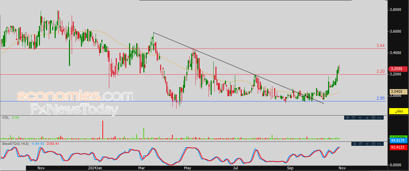Close the SlowSTO indicator panel

coord(355,144)
